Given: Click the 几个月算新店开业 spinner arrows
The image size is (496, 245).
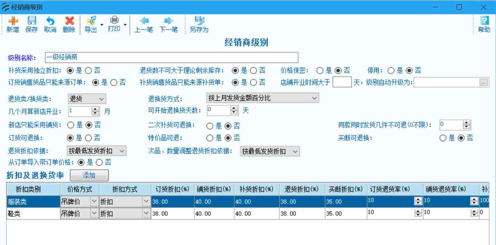Looking at the screenshot, I should (x=95, y=111).
